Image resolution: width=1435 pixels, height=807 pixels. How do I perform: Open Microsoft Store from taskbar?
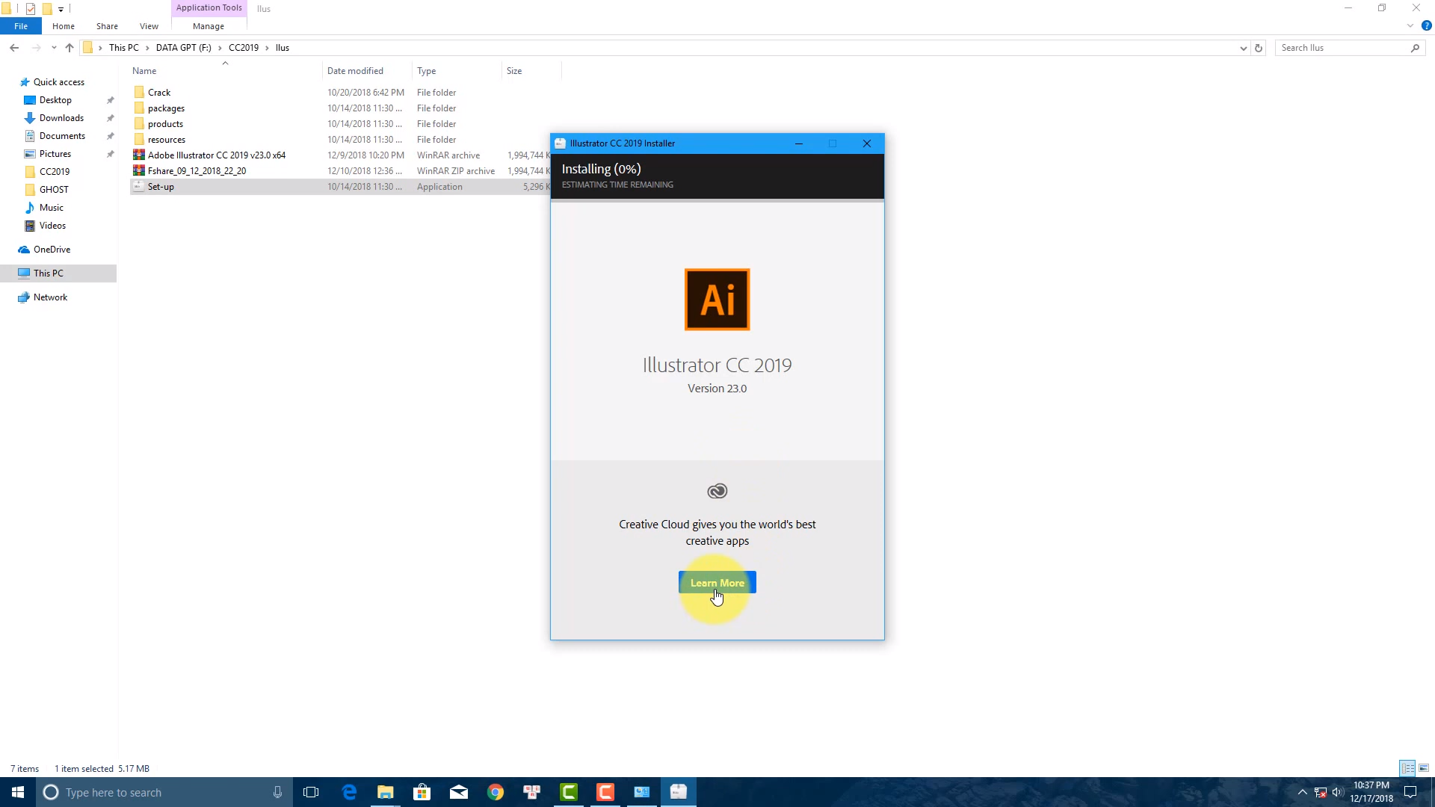click(422, 792)
